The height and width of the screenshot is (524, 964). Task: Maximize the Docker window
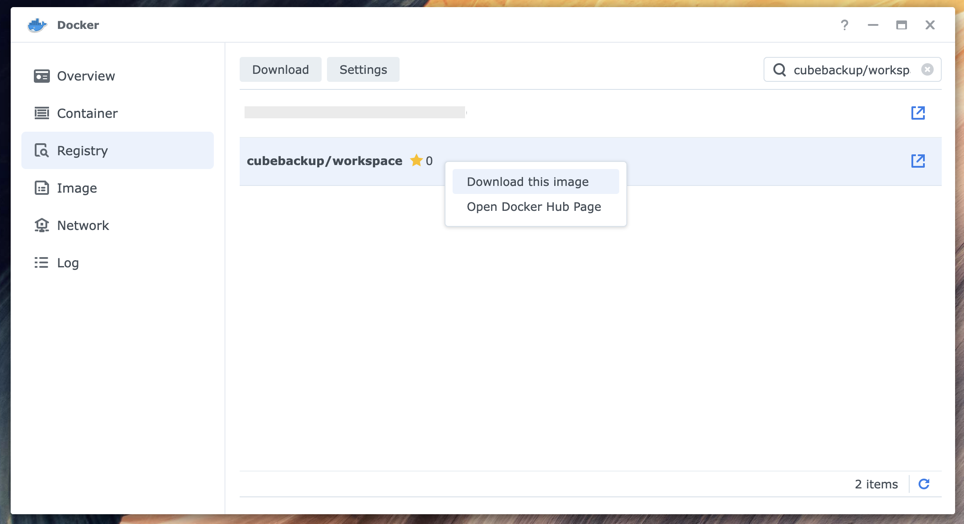[902, 25]
